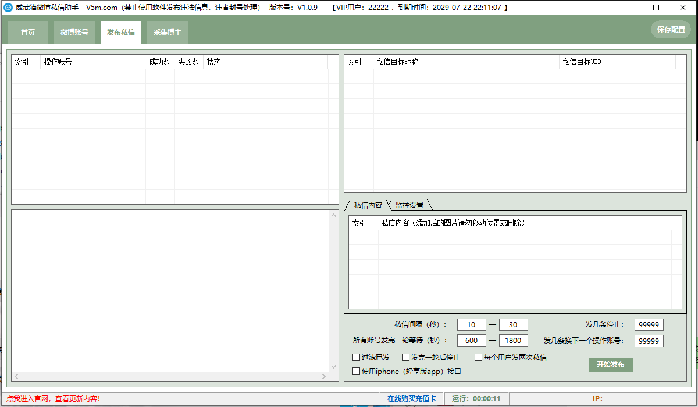Click the 成功数 column header
This screenshot has width=698, height=407.
160,62
